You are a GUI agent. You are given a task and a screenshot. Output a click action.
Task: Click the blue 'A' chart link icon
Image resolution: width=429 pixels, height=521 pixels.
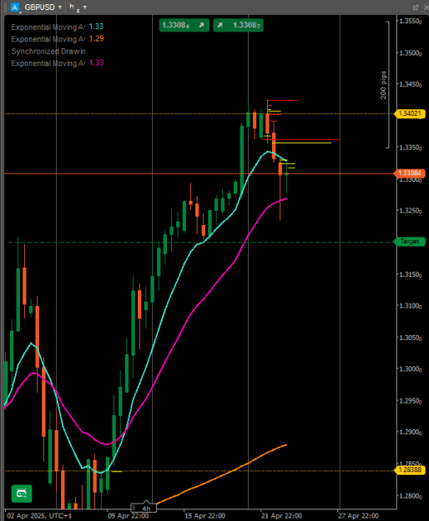[15, 7]
